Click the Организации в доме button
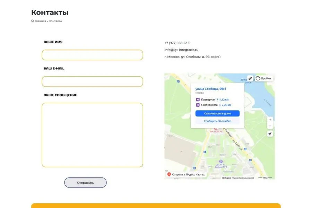The image size is (312, 208). (217, 113)
